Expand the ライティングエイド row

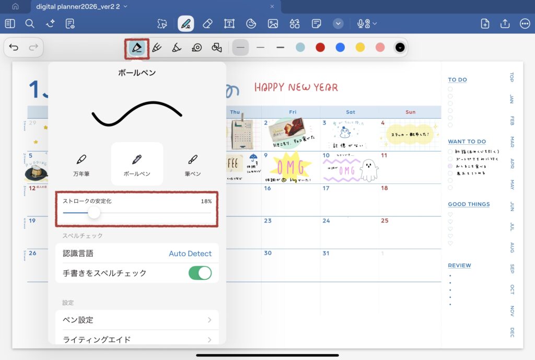point(137,340)
